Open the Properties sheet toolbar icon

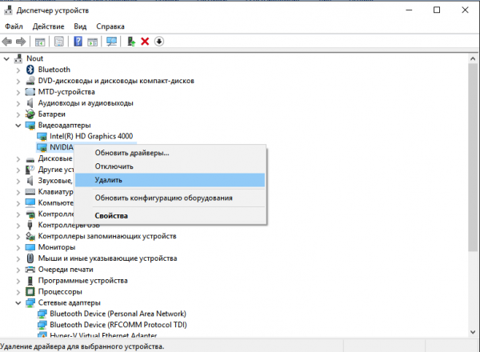58,42
